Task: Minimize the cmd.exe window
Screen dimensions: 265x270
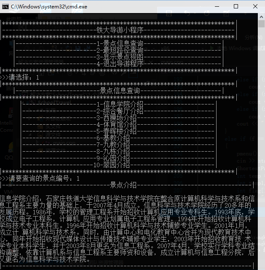Action: click(217, 7)
